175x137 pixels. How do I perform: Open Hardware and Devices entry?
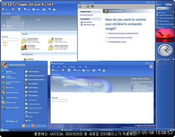(34, 108)
